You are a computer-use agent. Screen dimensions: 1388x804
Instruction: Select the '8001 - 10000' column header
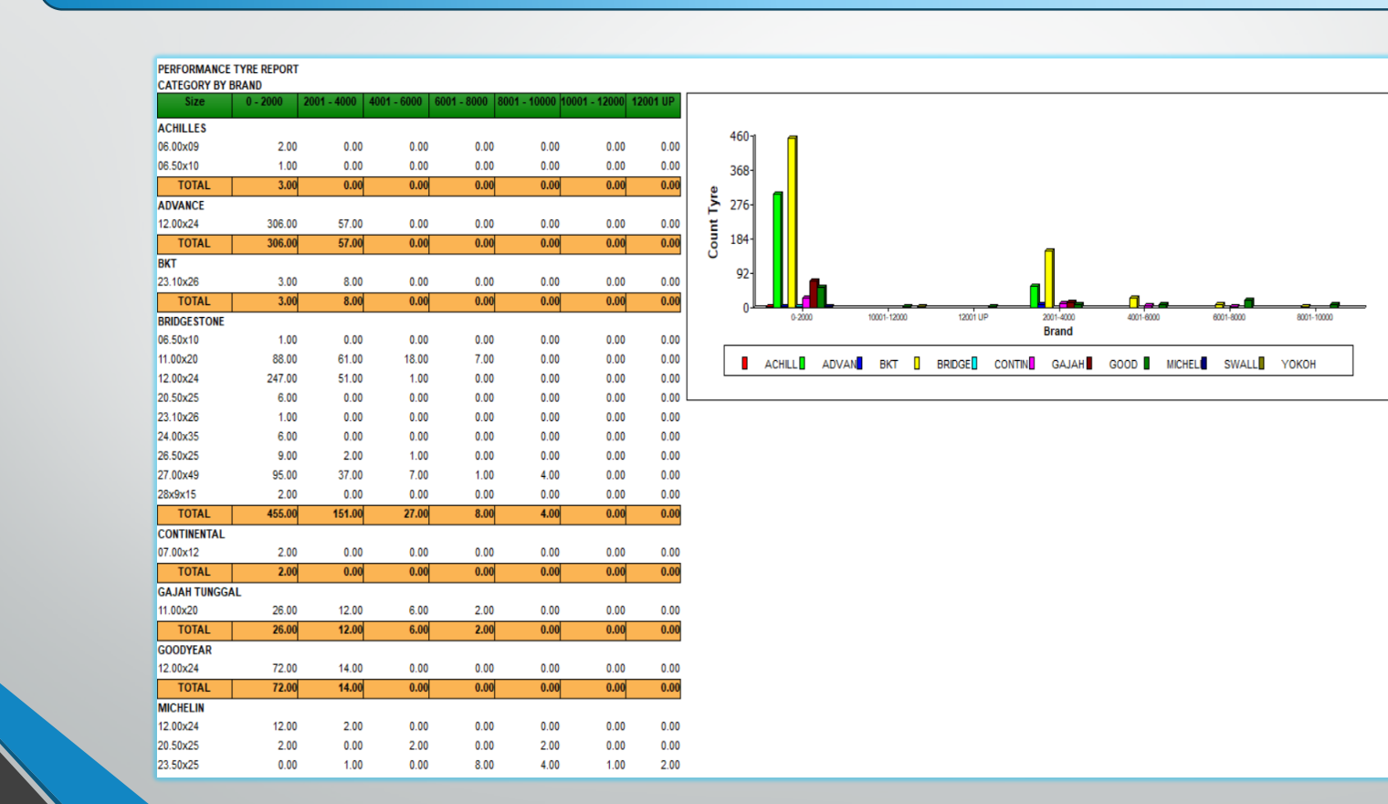(527, 104)
